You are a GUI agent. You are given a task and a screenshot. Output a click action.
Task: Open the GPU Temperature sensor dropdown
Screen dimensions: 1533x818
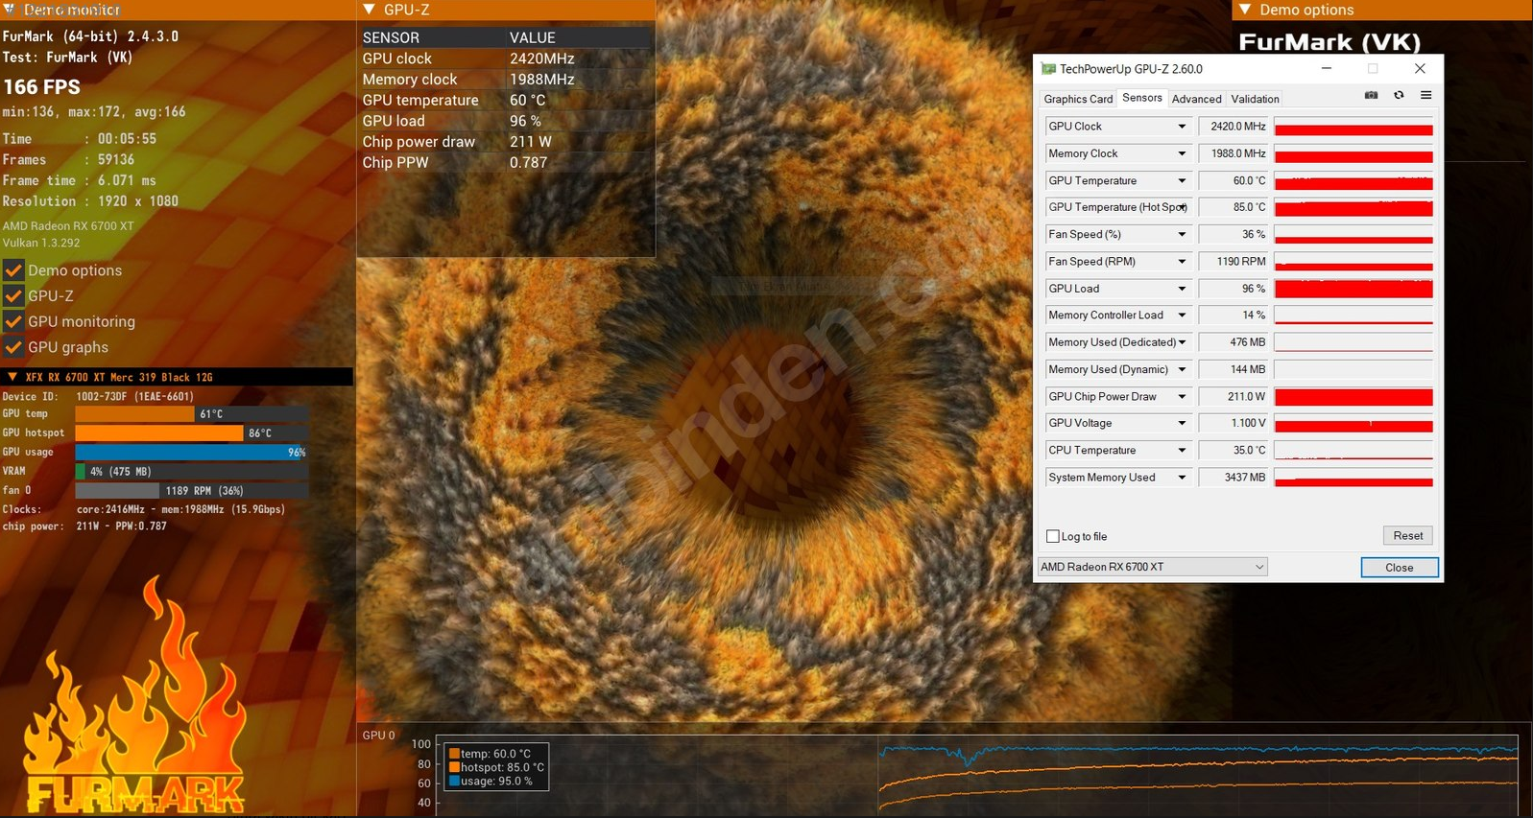[x=1182, y=180]
